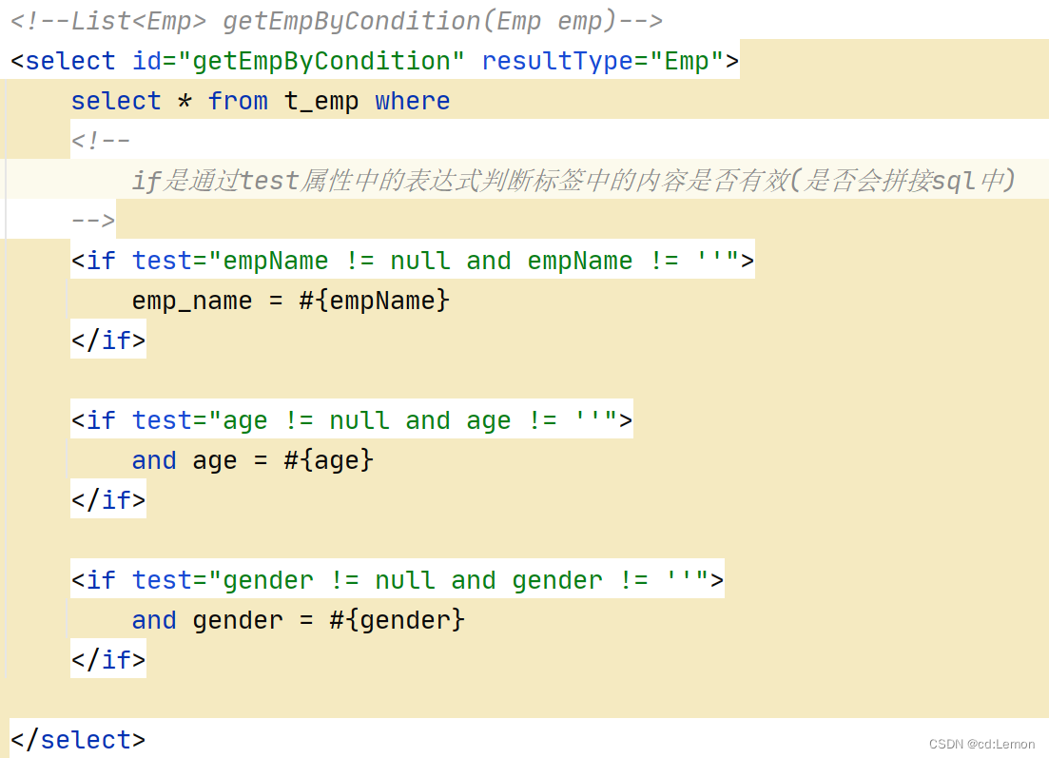Select the table name t_emp

point(321,101)
